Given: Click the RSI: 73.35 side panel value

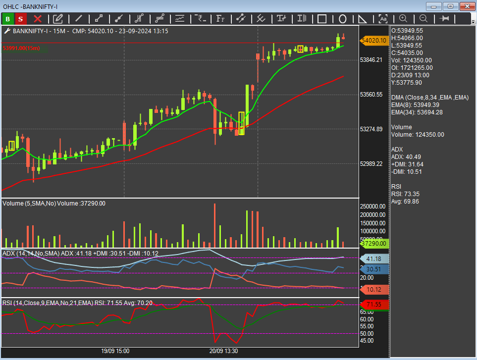Looking at the screenshot, I should [x=405, y=194].
